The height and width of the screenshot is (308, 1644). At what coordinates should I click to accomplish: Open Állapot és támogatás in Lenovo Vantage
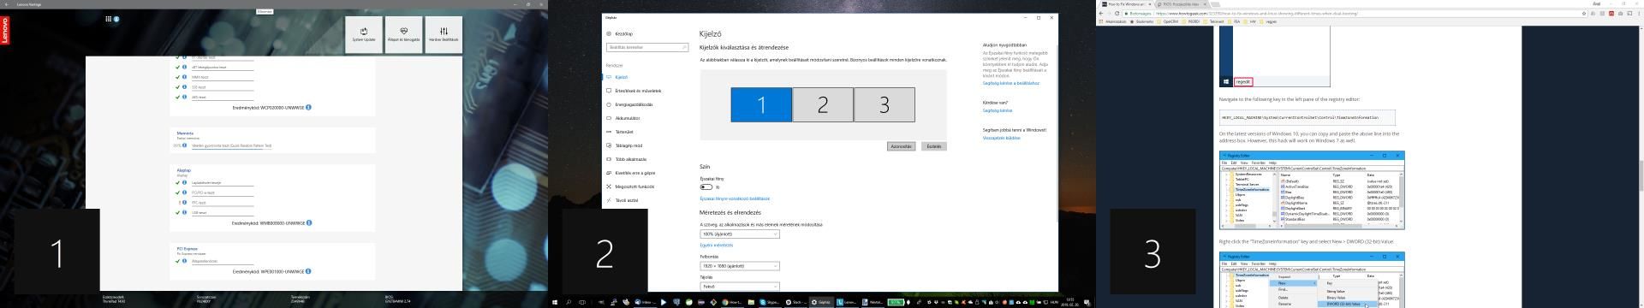[403, 35]
